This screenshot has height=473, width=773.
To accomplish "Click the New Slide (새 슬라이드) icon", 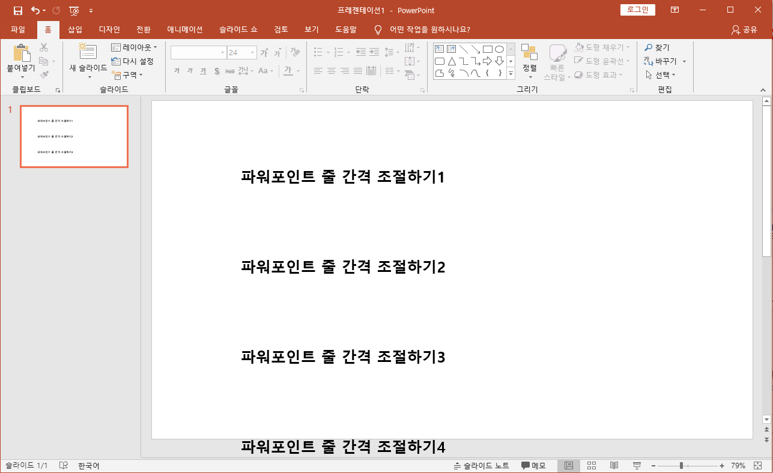I will pyautogui.click(x=88, y=52).
